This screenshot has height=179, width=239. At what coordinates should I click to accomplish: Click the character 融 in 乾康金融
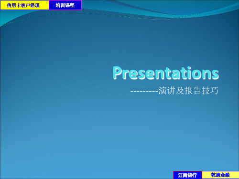[x=228, y=175]
